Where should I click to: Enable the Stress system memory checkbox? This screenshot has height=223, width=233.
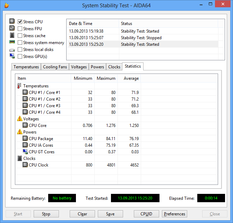pyautogui.click(x=20, y=43)
